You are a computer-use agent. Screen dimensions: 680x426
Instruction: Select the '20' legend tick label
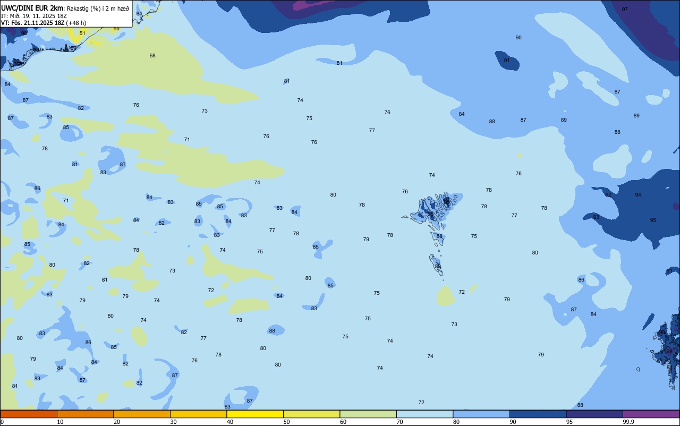[117, 422]
